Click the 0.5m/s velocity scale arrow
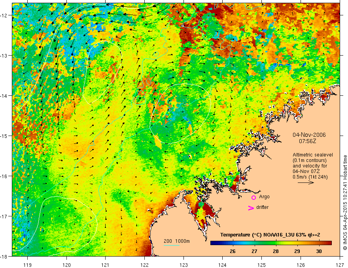 [x=306, y=182]
